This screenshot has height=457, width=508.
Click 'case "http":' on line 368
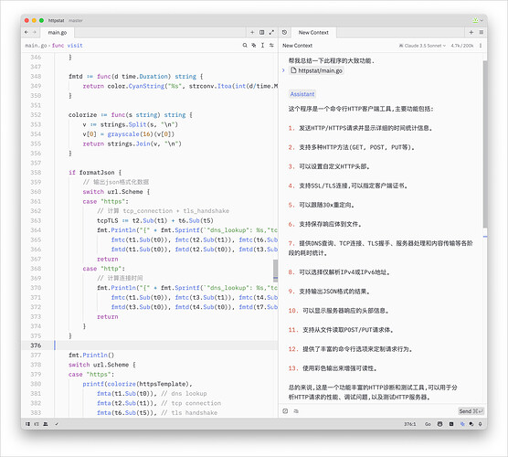103,269
